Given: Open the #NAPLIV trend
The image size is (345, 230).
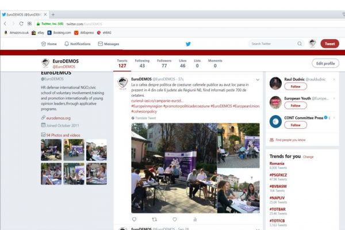Looking at the screenshot, I should click(x=277, y=198).
